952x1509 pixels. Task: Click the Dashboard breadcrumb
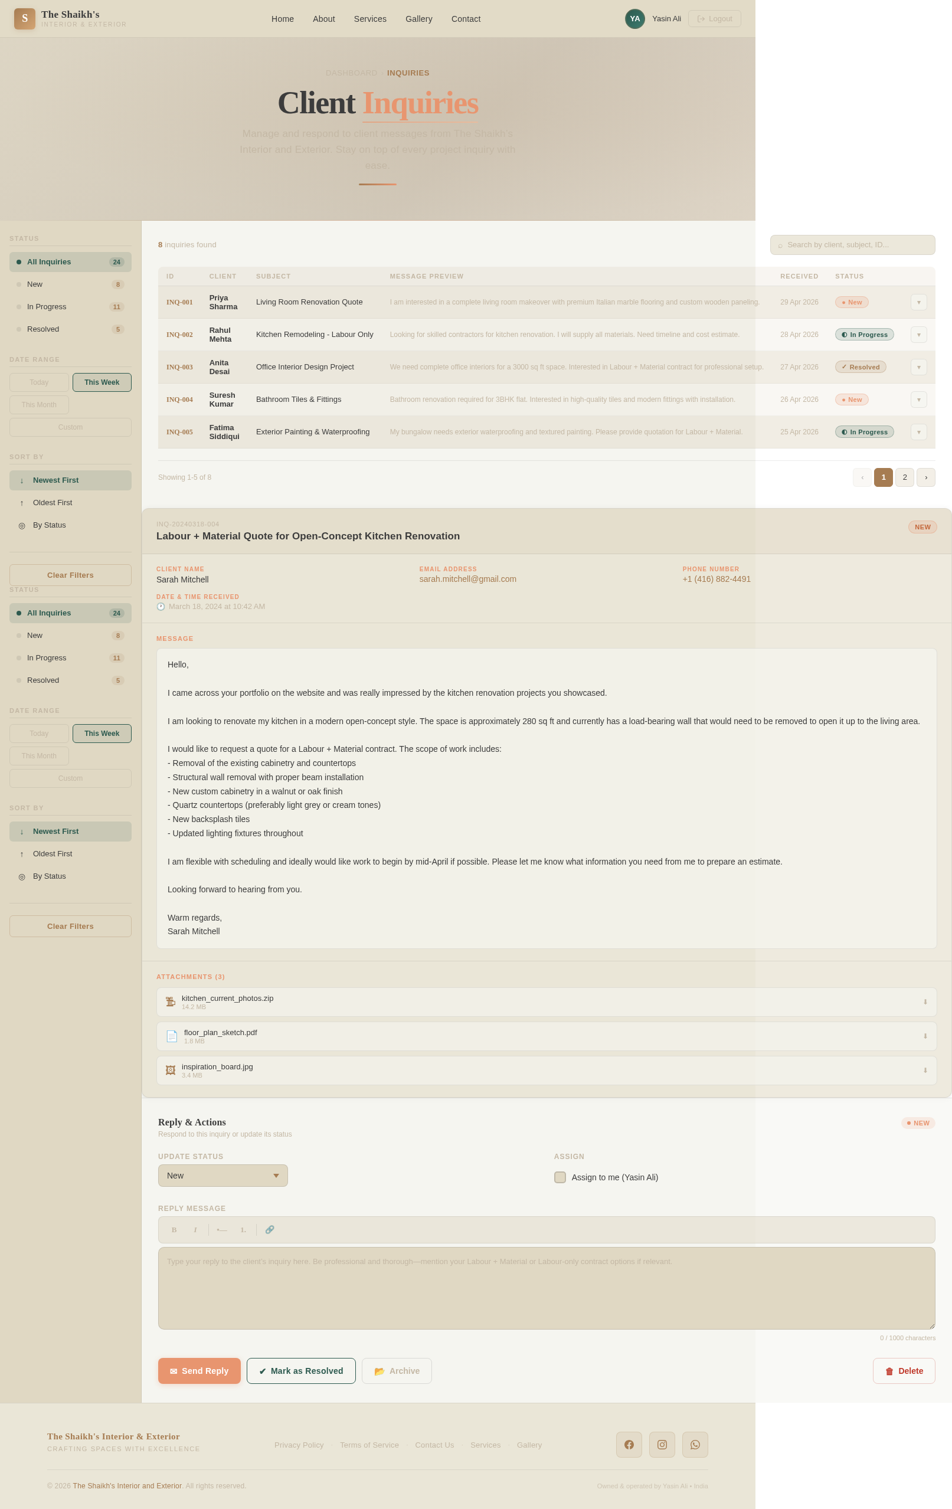click(x=351, y=73)
